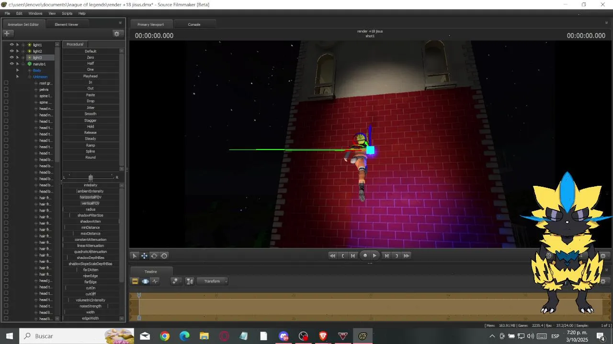Open Windows notification center
This screenshot has width=613, height=344.
click(x=601, y=336)
